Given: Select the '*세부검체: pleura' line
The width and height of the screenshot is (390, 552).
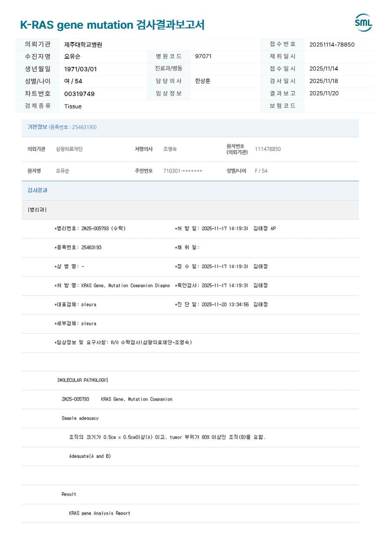Looking at the screenshot, I should [x=75, y=324].
